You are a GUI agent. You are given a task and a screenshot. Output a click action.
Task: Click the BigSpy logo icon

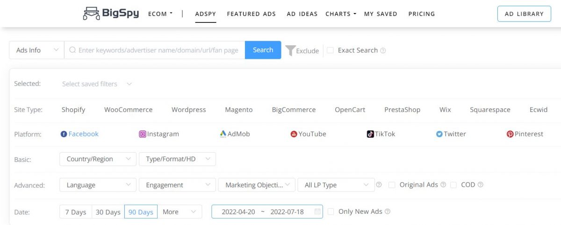pos(91,14)
